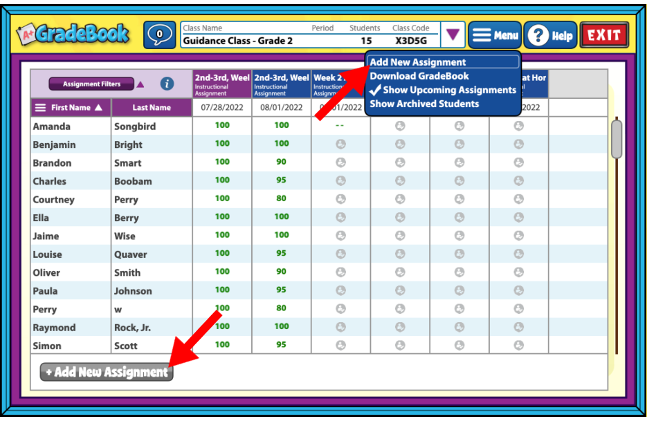The width and height of the screenshot is (647, 421).
Task: Select Download GradeBook from the menu
Action: [419, 76]
